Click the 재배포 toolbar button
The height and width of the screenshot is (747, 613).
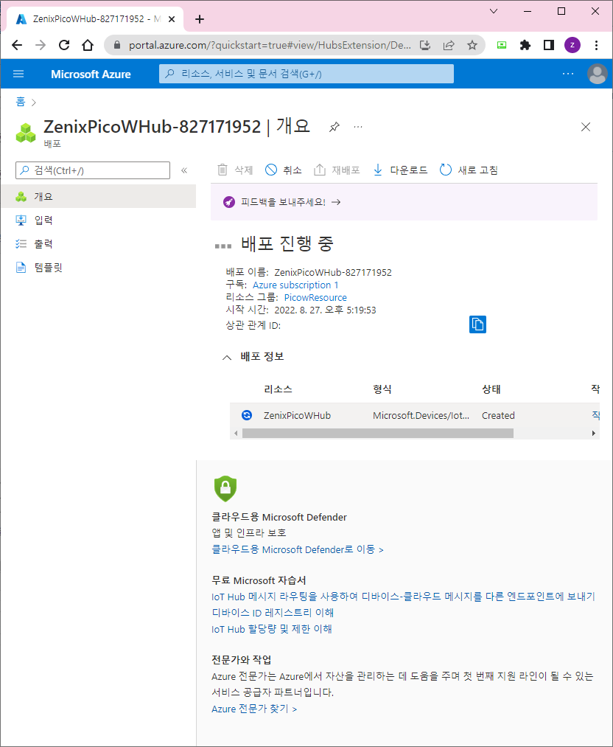337,170
